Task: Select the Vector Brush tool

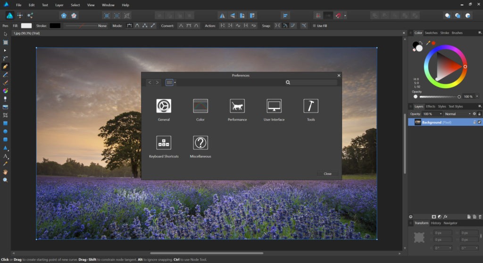Action: pos(5,83)
